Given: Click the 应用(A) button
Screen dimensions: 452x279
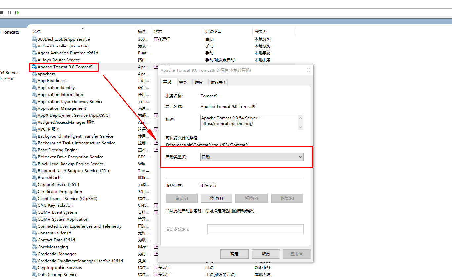Looking at the screenshot, I should pos(297,254).
